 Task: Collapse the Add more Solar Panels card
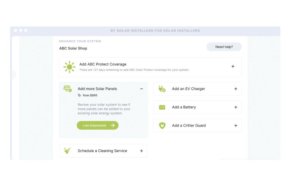tap(141, 89)
